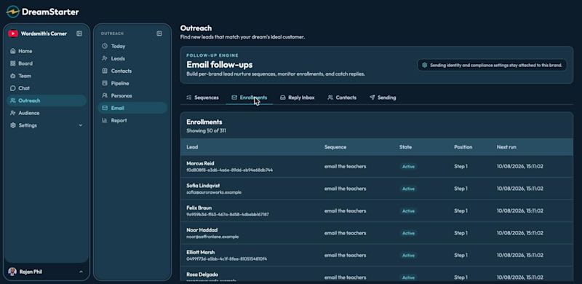The height and width of the screenshot is (284, 582).
Task: Click Step 1 in Sofia Lindqvist's row
Action: [461, 189]
